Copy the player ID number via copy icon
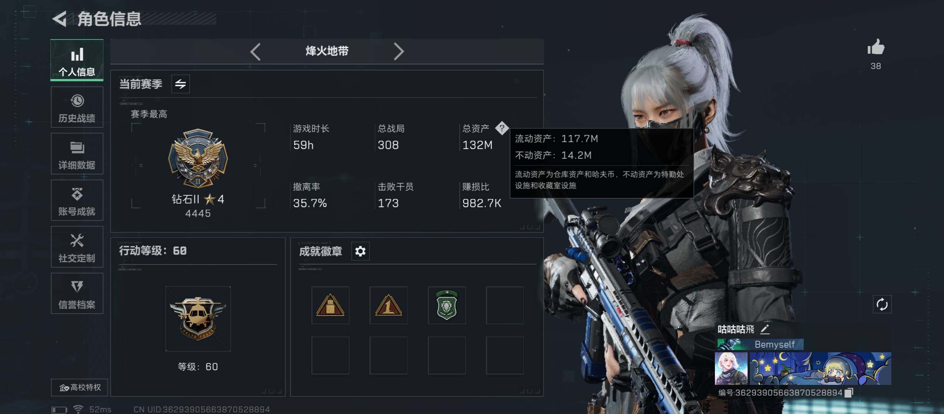The width and height of the screenshot is (944, 414). [849, 393]
